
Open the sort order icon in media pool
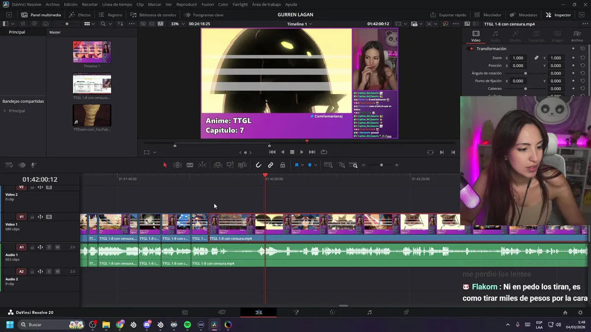121,24
